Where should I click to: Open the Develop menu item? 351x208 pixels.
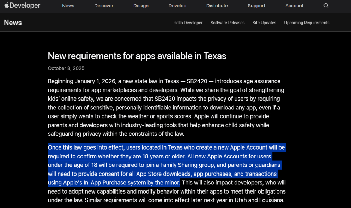coord(177,6)
